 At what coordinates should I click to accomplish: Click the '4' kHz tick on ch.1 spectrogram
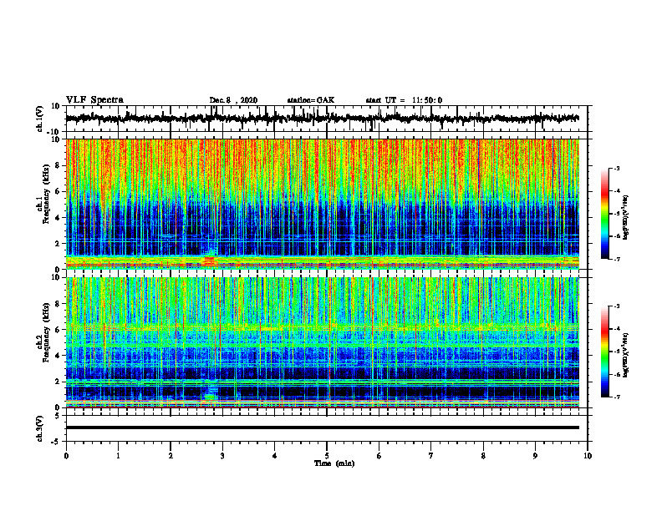pos(58,218)
